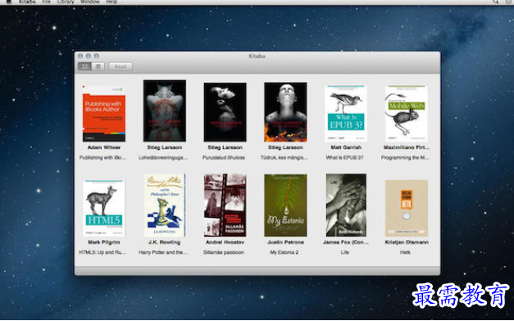This screenshot has height=321, width=514.
Task: Click title text My Estonia 2
Action: pos(284,252)
